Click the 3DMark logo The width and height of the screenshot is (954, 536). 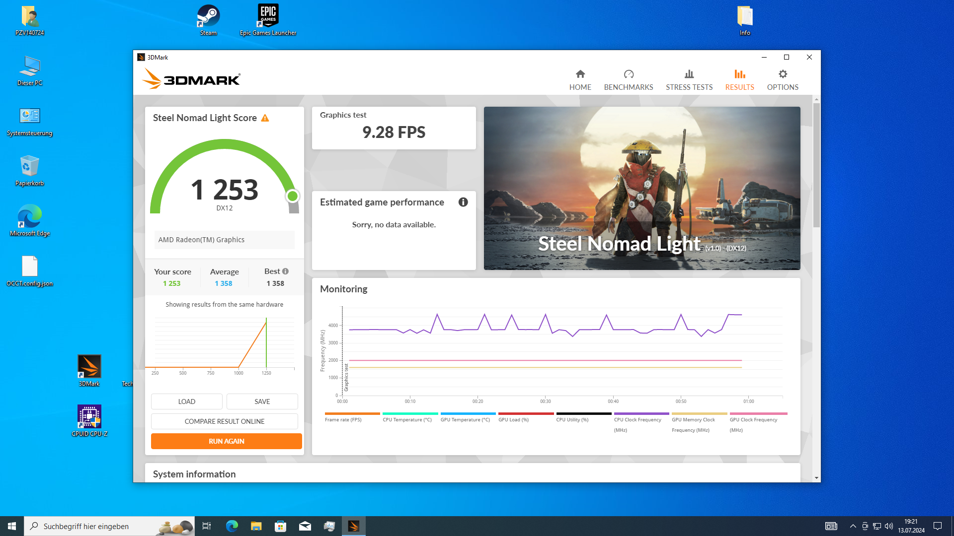(191, 78)
